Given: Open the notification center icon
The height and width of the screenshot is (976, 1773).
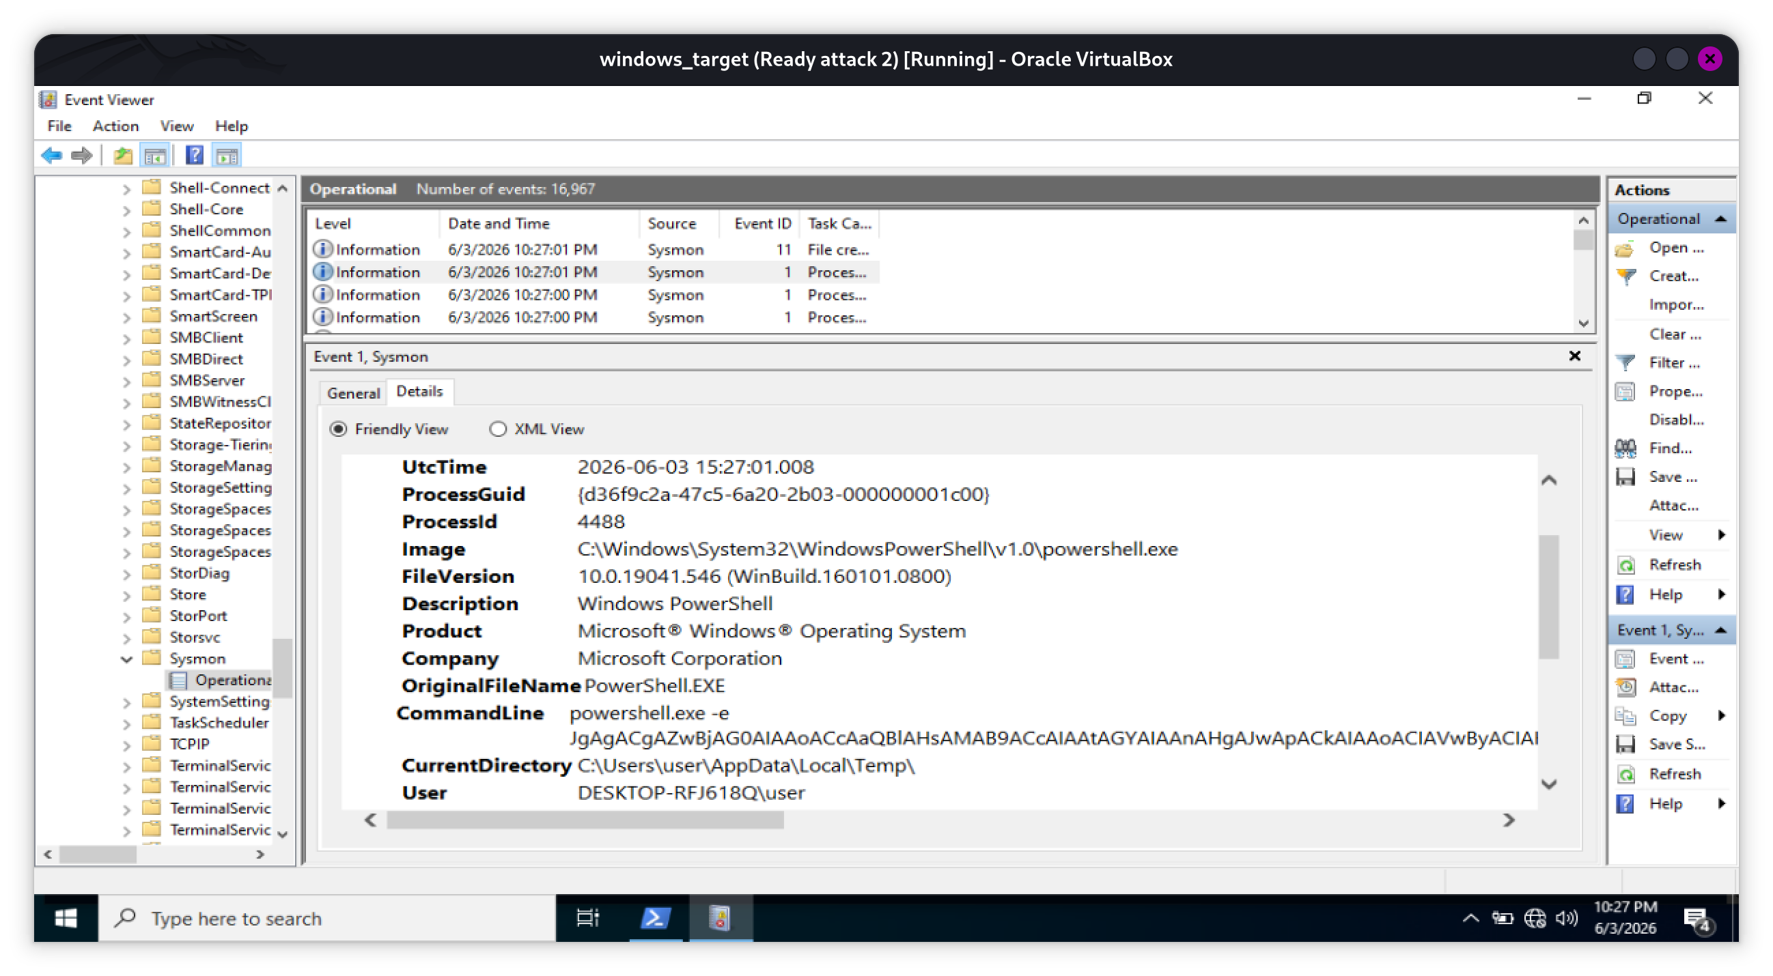Looking at the screenshot, I should click(1696, 918).
